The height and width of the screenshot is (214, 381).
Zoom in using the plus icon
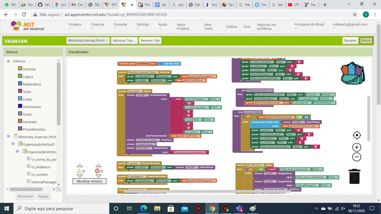[x=356, y=147]
